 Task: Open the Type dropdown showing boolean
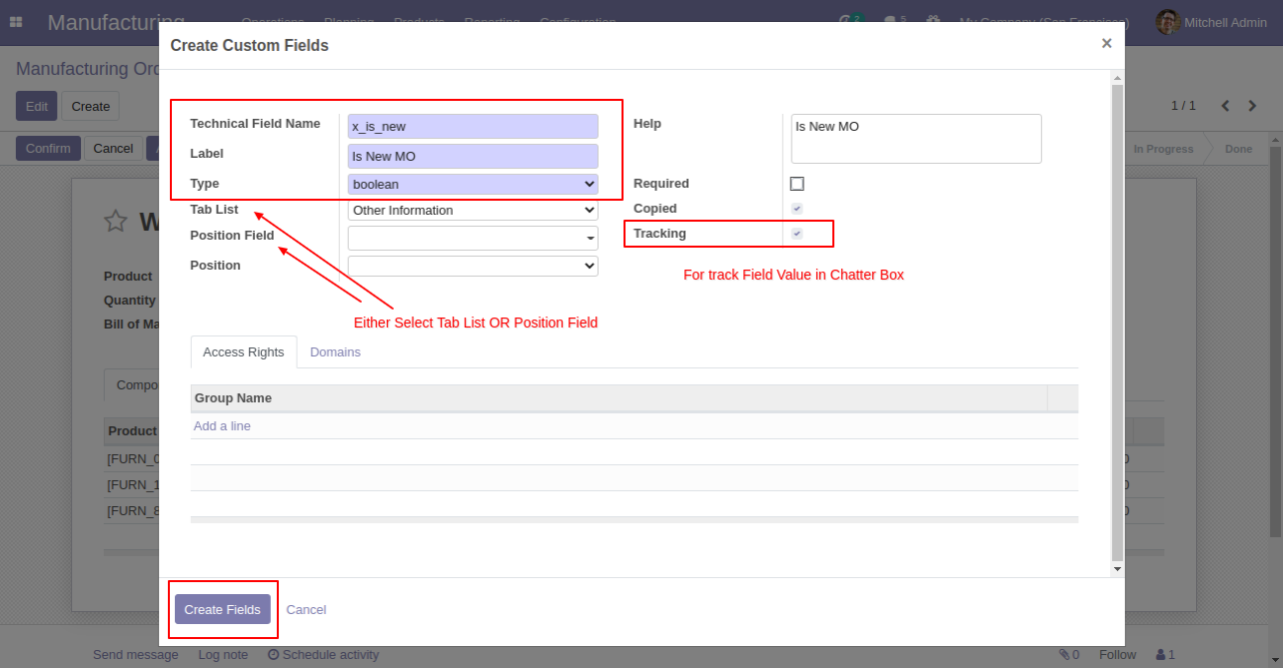click(473, 185)
